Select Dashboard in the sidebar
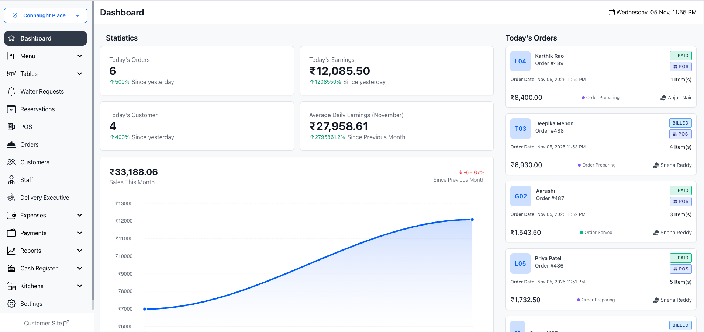This screenshot has height=332, width=704. tap(45, 38)
